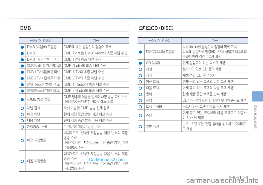Click 'CD 내의 전체 트랙에 대하여 무작위 순서로 재생'
263x185 pixels.
(x=214, y=100)
